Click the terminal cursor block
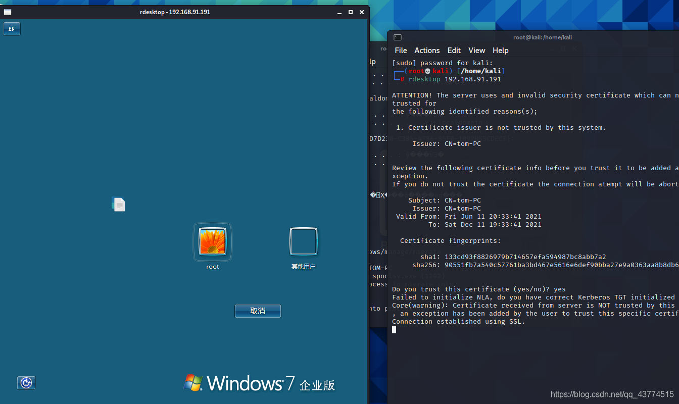Viewport: 679px width, 404px height. (394, 330)
